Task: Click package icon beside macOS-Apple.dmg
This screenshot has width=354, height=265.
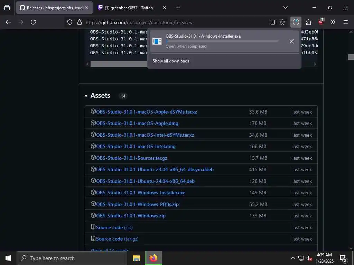Action: click(x=93, y=123)
